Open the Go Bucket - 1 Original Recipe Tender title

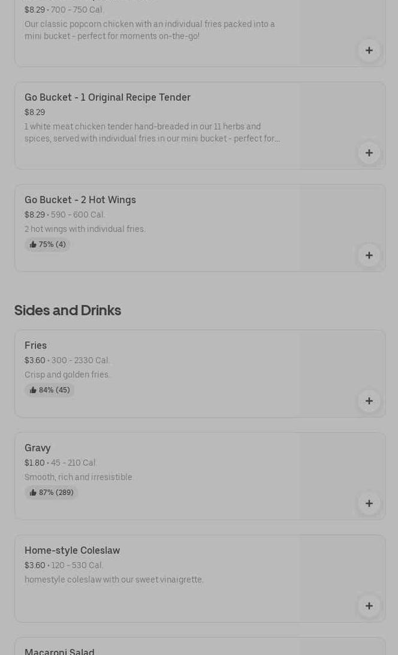point(107,97)
